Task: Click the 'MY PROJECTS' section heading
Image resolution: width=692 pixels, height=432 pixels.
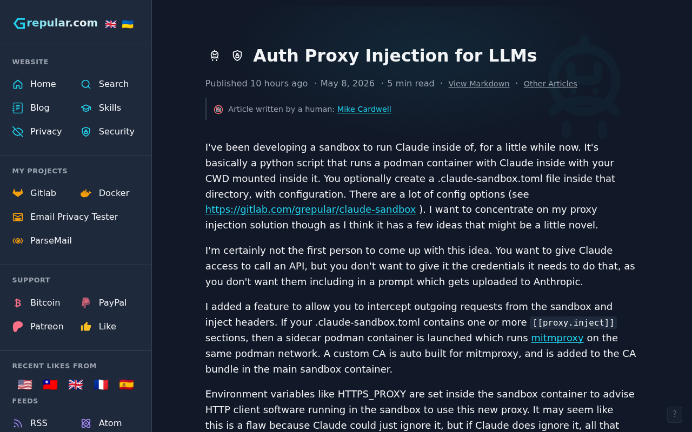Action: 40,171
